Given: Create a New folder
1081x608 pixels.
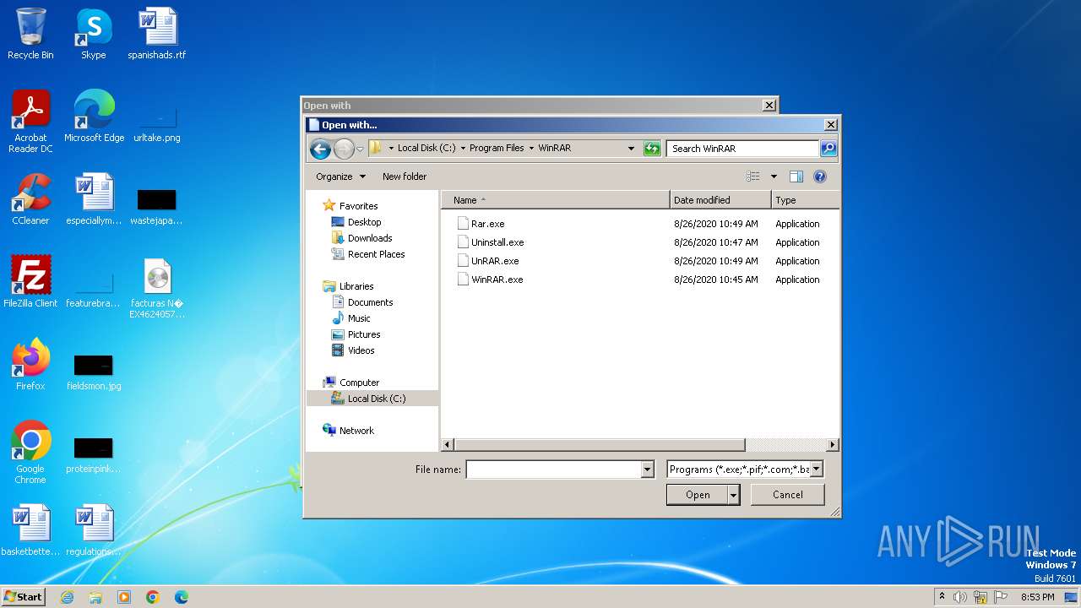Looking at the screenshot, I should [x=405, y=176].
